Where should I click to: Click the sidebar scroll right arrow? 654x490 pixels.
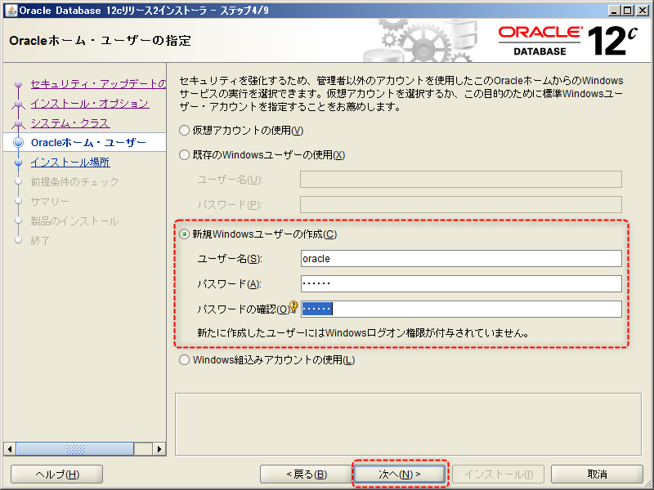coord(159,448)
